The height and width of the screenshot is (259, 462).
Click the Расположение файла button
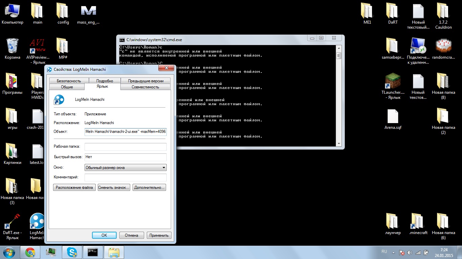coord(74,188)
